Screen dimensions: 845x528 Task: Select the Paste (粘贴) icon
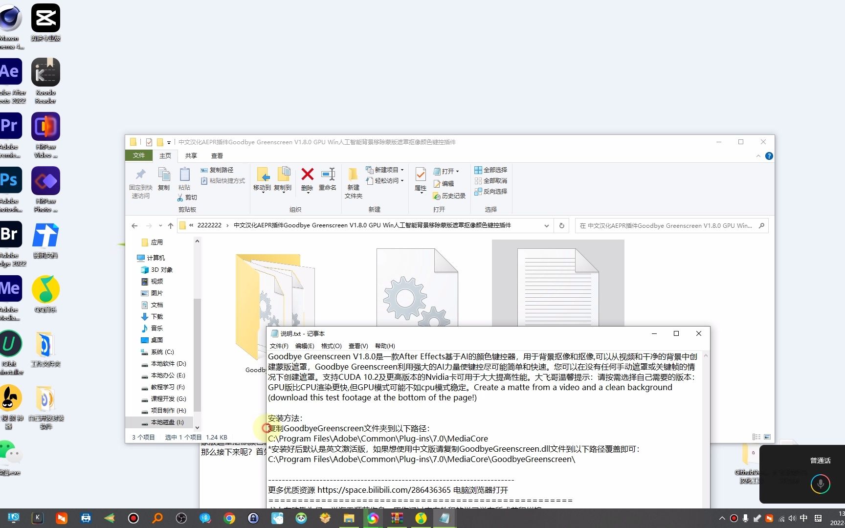click(184, 179)
